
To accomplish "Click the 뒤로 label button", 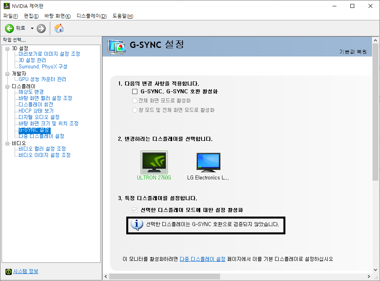I will pyautogui.click(x=21, y=28).
